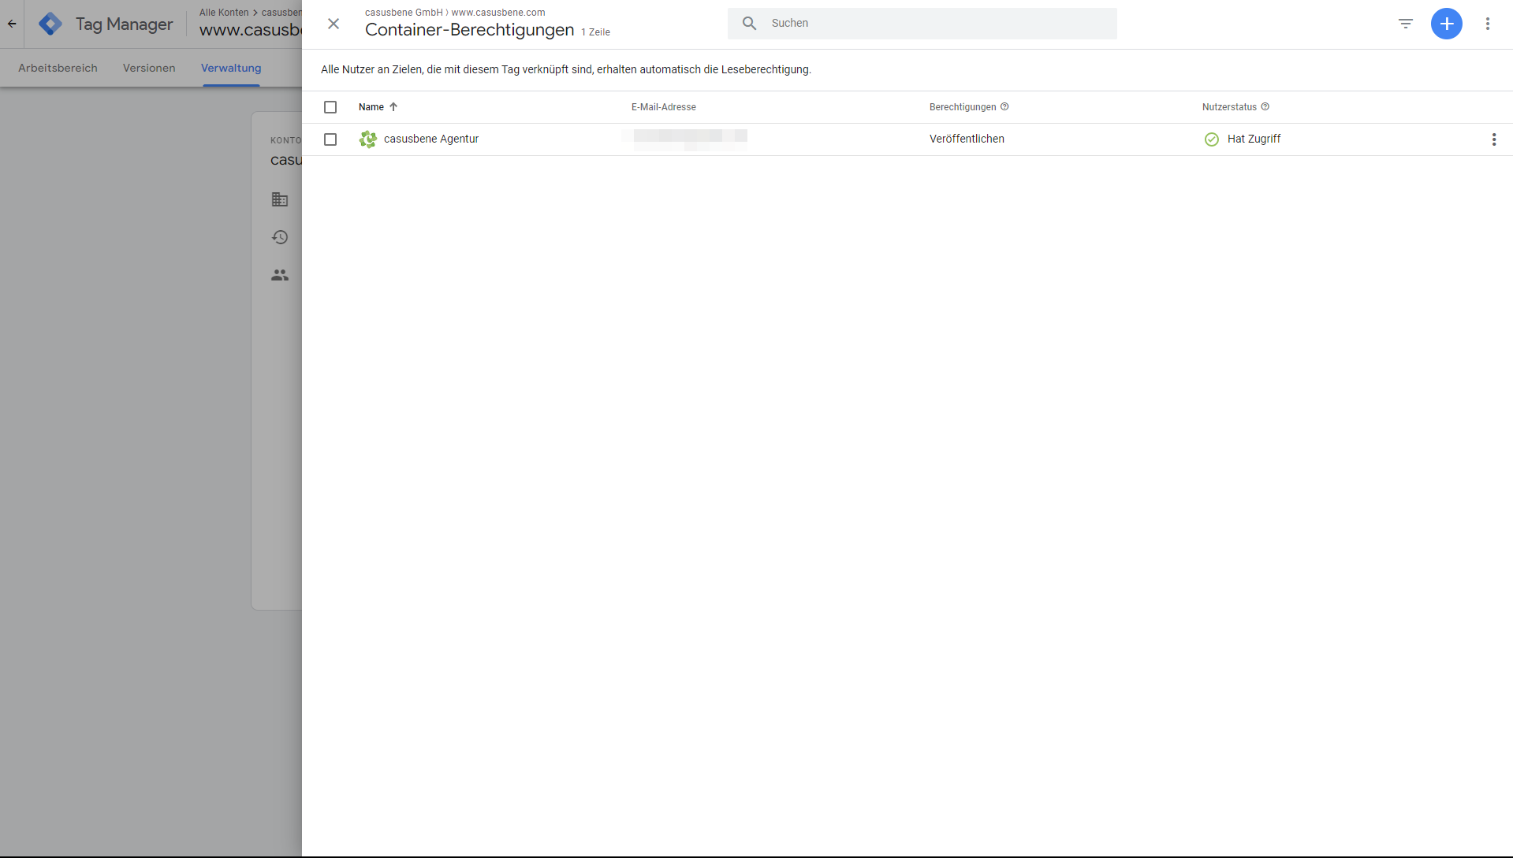
Task: Click the green access checkmark icon
Action: click(1211, 139)
